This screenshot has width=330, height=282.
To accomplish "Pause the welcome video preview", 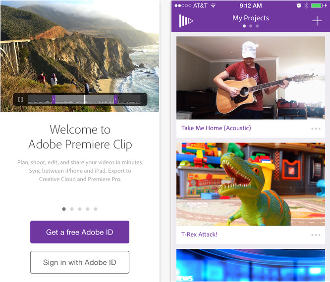I will pyautogui.click(x=20, y=99).
